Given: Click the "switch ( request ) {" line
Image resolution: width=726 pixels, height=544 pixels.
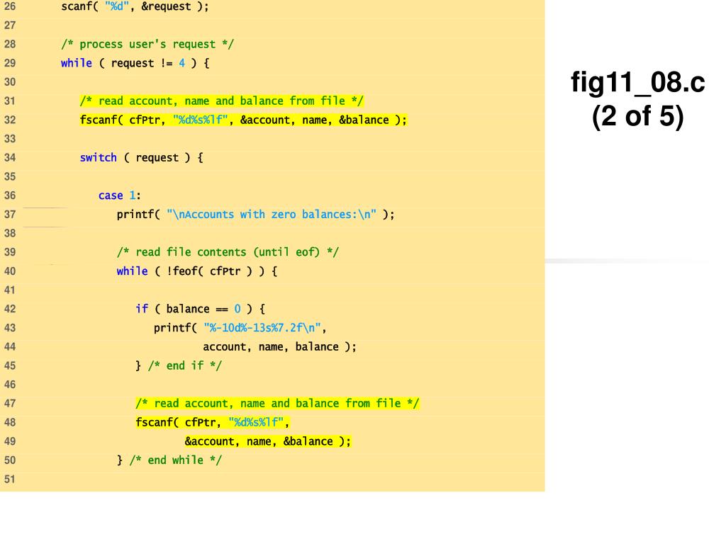Looking at the screenshot, I should 141,158.
